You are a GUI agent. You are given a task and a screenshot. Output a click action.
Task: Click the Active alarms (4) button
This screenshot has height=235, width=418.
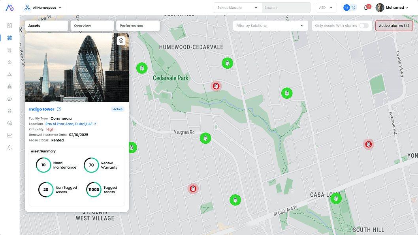(394, 26)
